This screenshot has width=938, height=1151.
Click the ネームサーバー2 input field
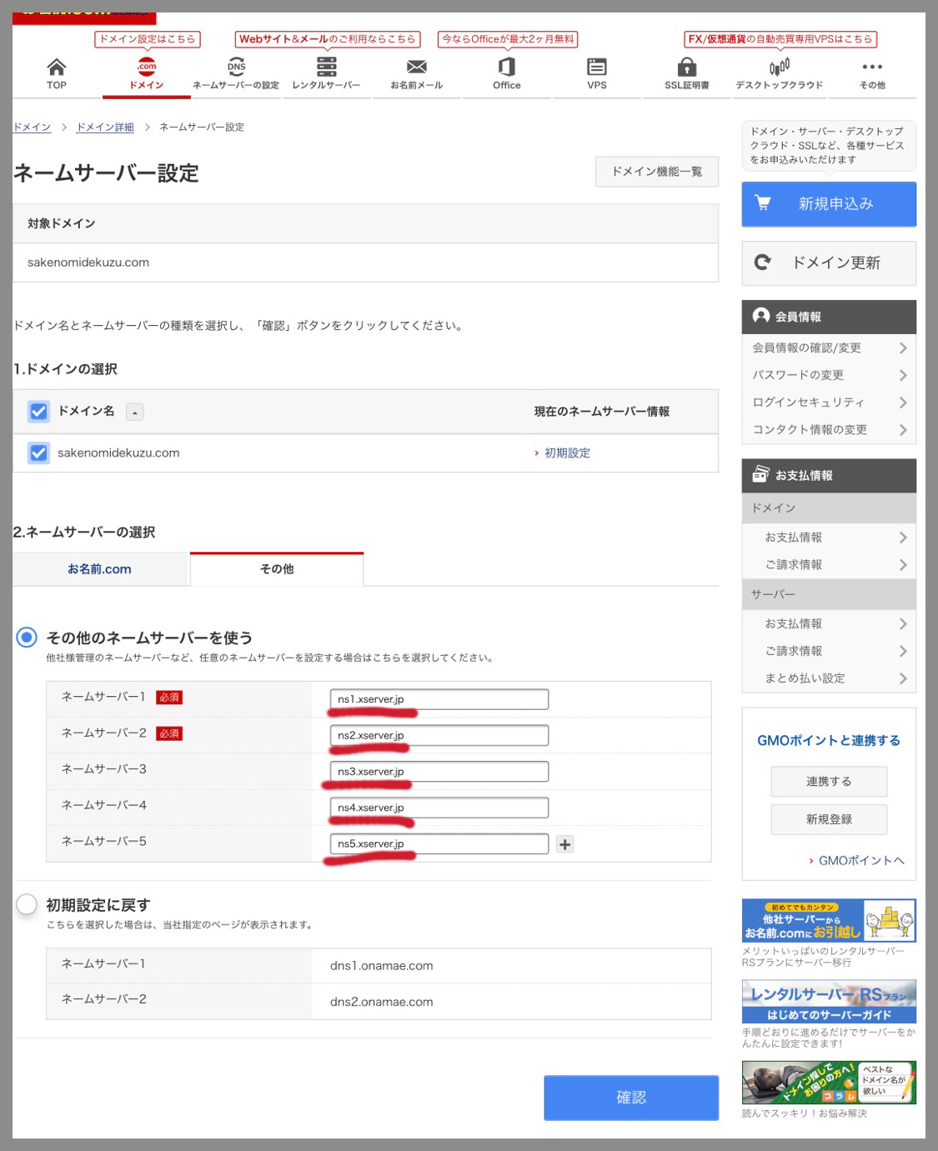pos(439,735)
